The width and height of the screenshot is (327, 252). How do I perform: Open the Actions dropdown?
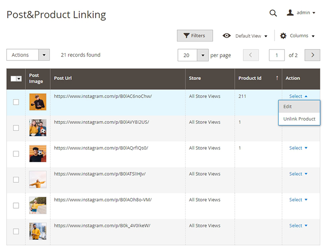point(28,55)
